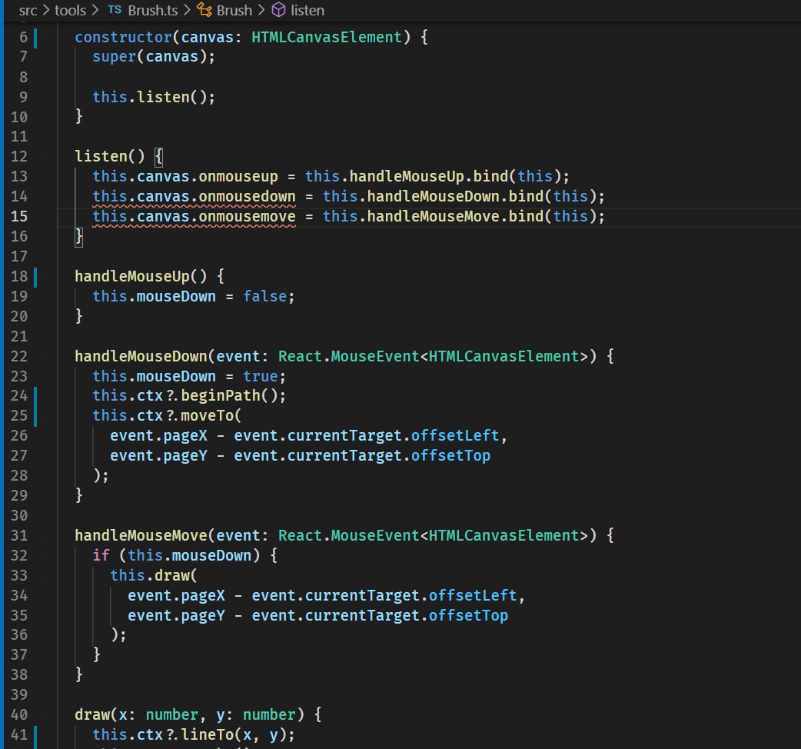Click line number 22 in gutter
Image resolution: width=801 pixels, height=749 pixels.
(x=19, y=357)
